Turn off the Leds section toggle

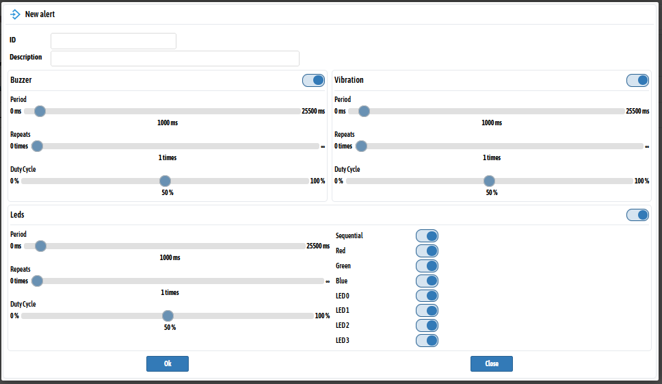tap(637, 215)
